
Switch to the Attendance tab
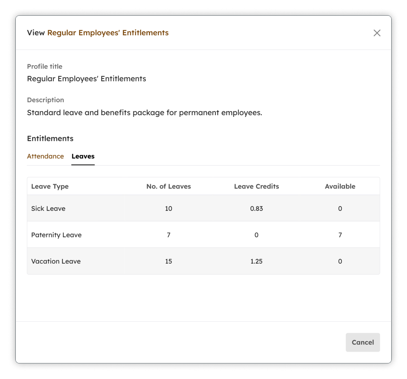[x=45, y=156]
